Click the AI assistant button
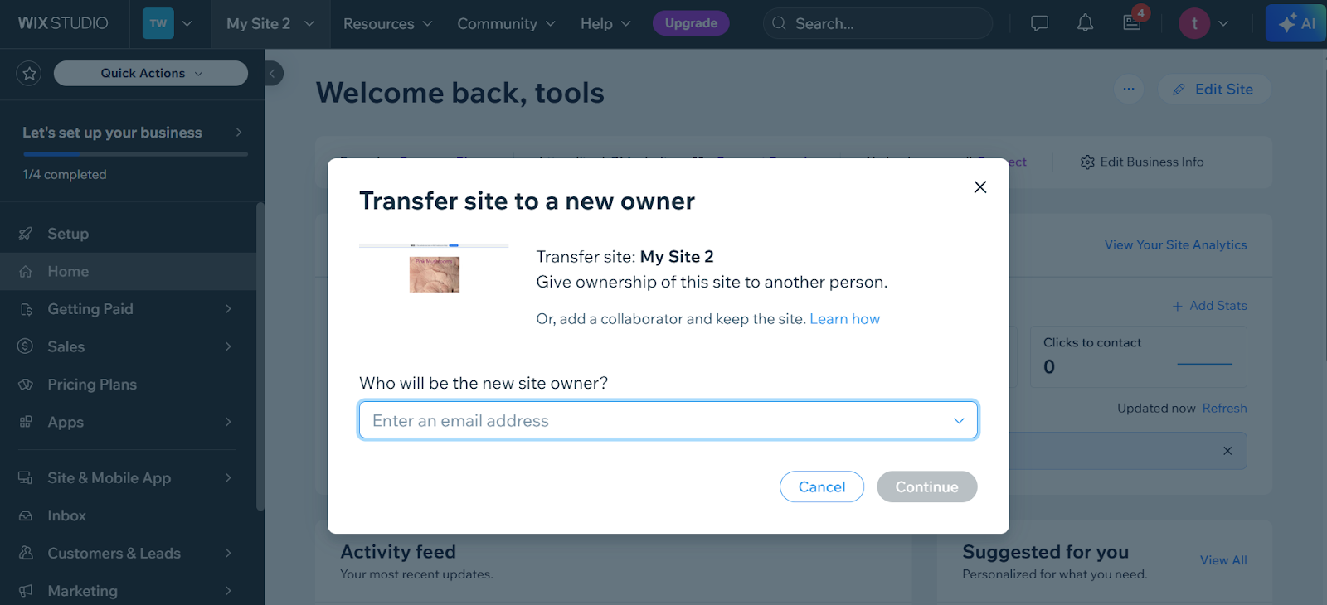This screenshot has height=605, width=1327. point(1296,23)
